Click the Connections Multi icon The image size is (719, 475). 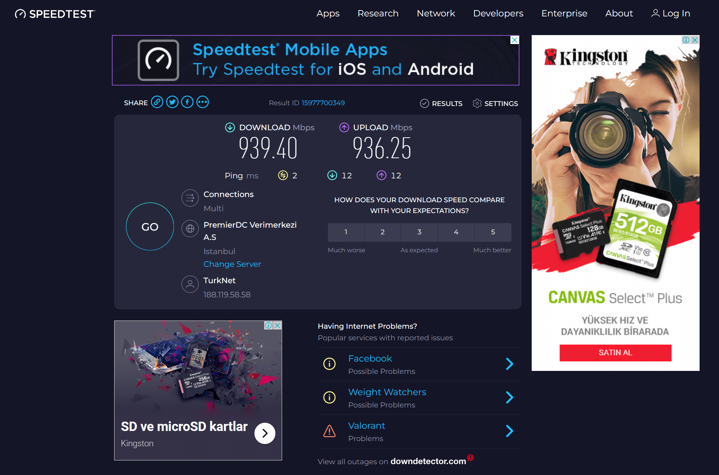pyautogui.click(x=190, y=198)
